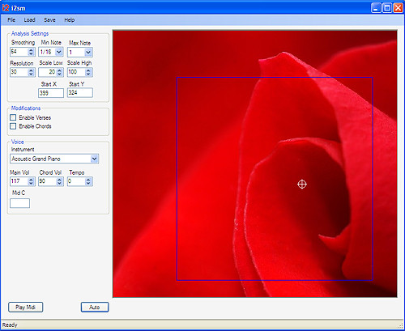Tick the Enable Chords checkbox
Viewport: 405px width, 331px height.
point(13,126)
